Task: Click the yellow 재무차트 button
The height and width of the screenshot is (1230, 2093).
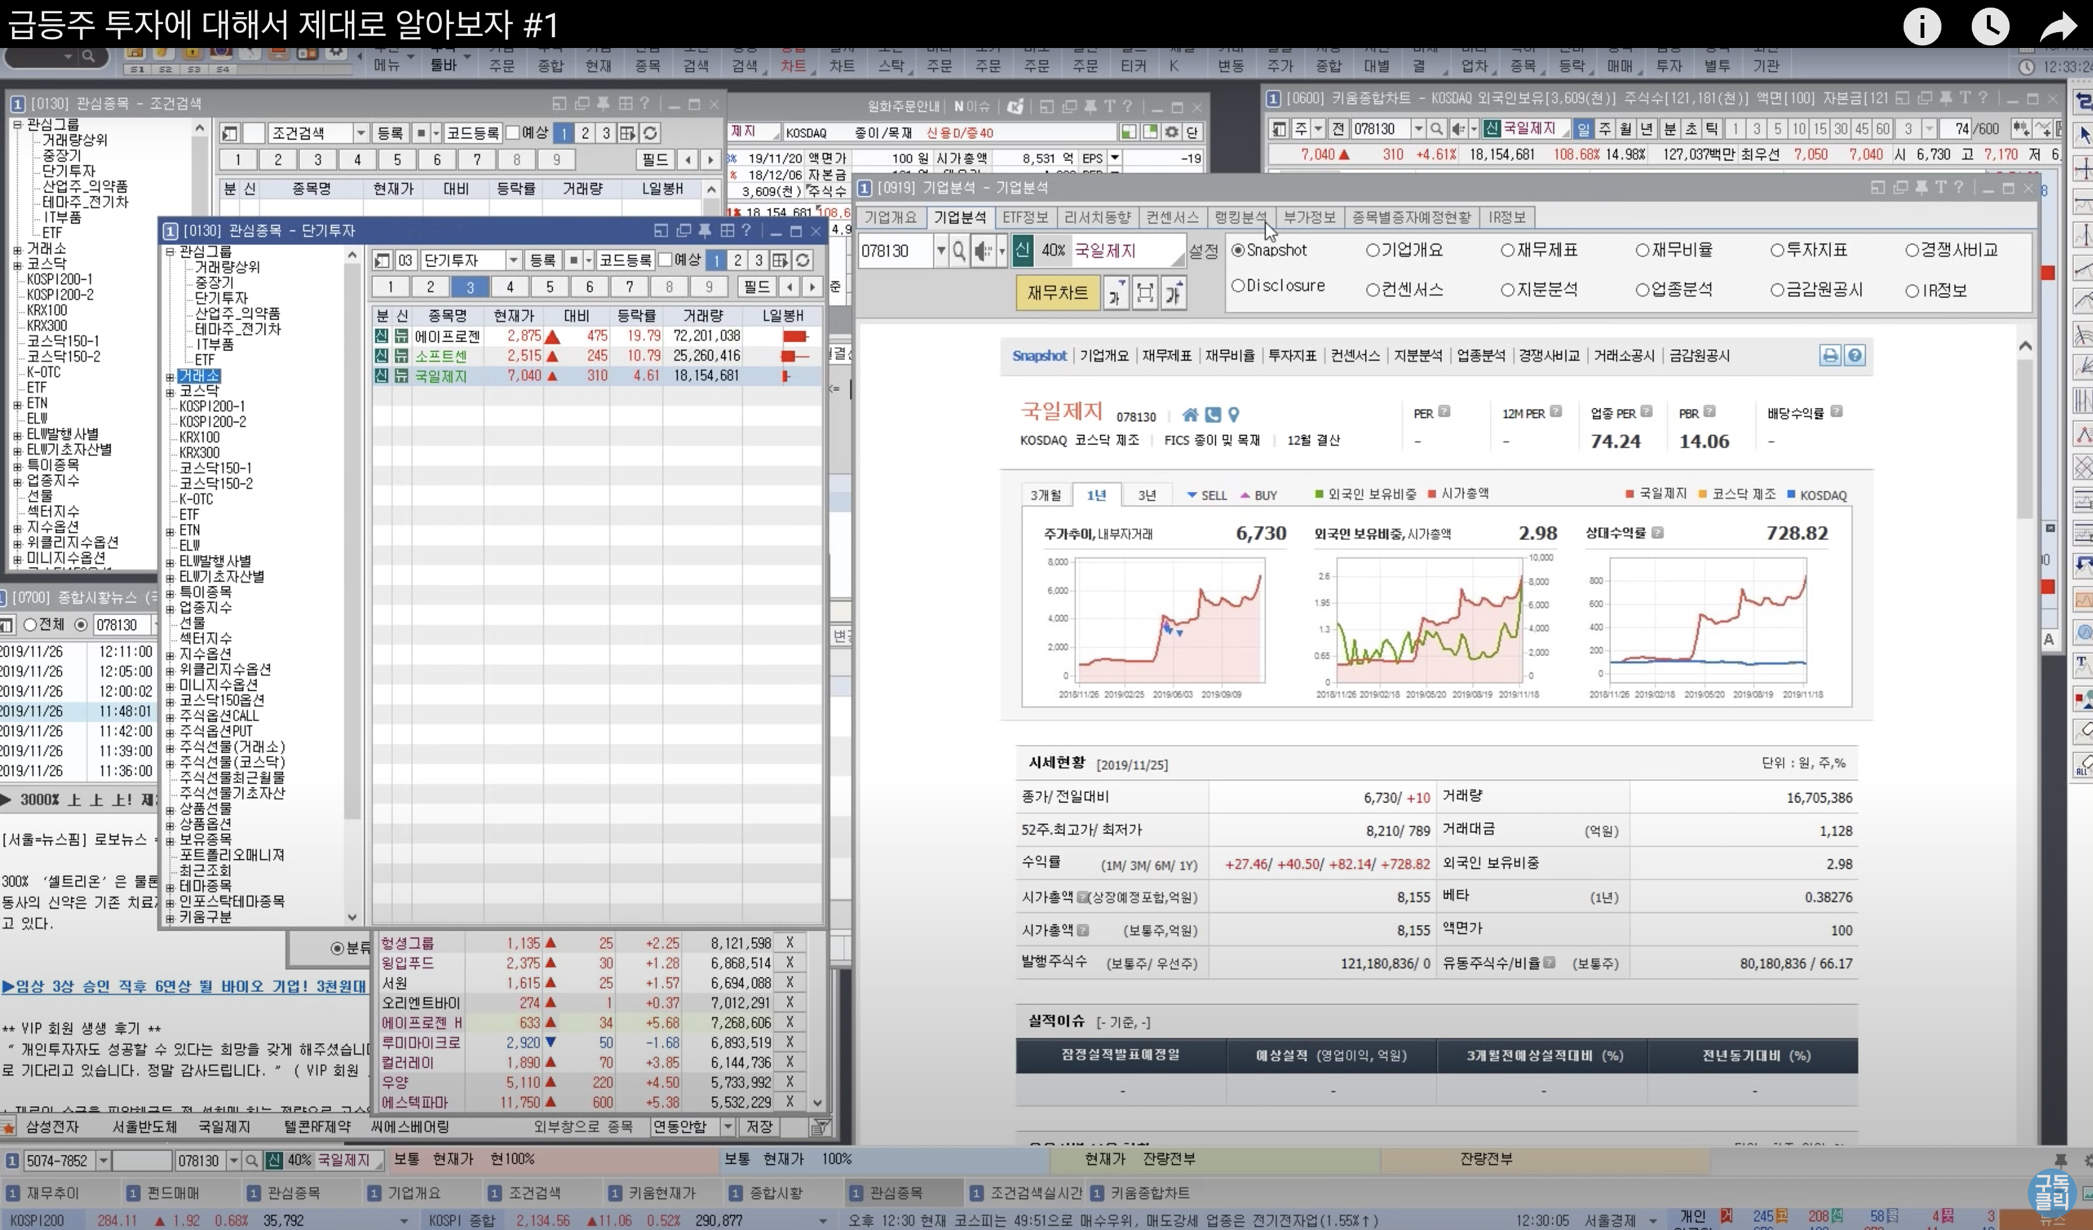Action: coord(1057,293)
